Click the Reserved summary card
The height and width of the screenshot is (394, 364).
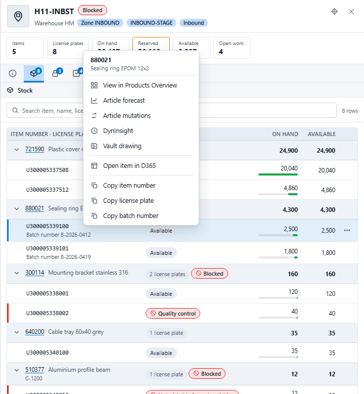coord(151,44)
